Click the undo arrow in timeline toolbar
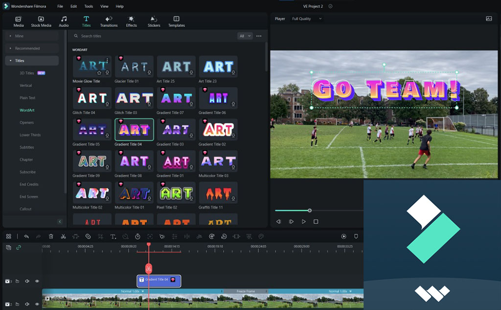The width and height of the screenshot is (501, 310). tap(26, 237)
